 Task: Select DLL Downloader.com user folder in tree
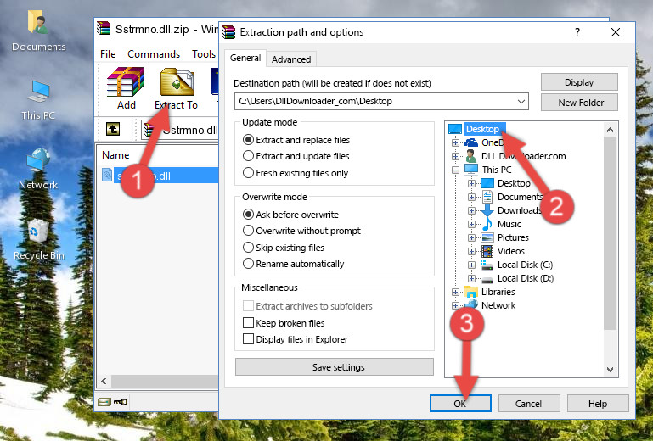click(523, 156)
